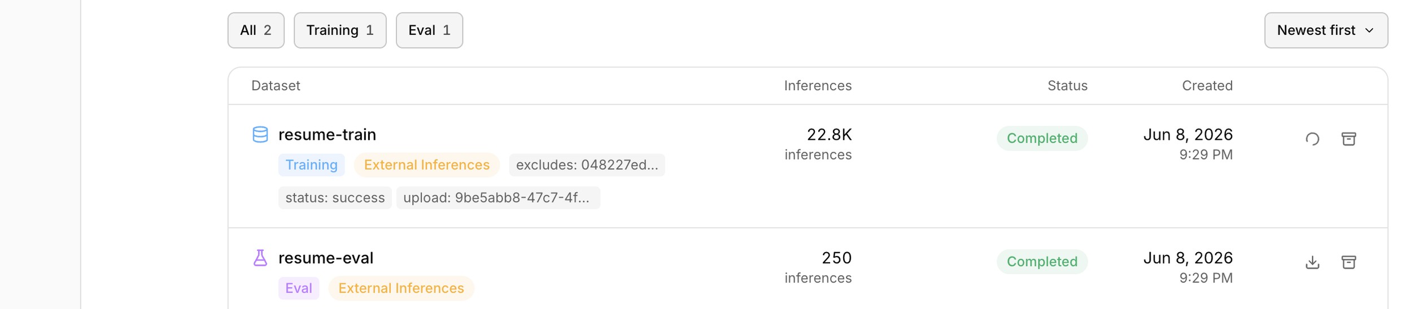Open the resume-train dataset name
This screenshot has width=1414, height=309.
(327, 135)
